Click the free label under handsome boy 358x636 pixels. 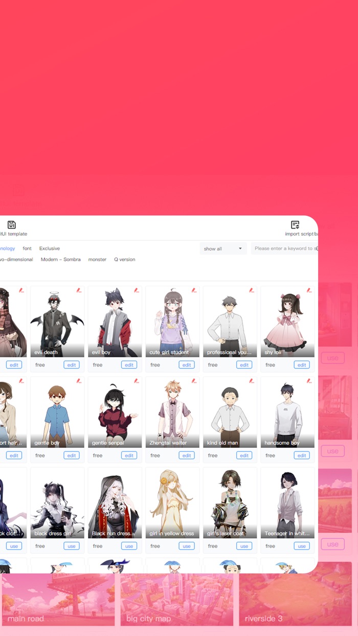(270, 456)
